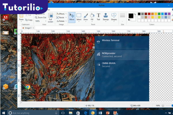Open the Store app from the taskbar
Screen dimensions: 173x115
78,113
